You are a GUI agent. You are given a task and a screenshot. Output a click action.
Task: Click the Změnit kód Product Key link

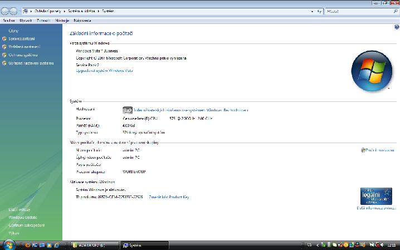tap(169, 197)
